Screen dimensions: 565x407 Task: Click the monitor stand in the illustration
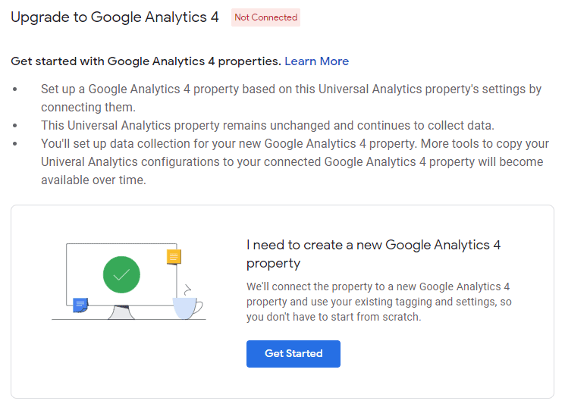[121, 312]
